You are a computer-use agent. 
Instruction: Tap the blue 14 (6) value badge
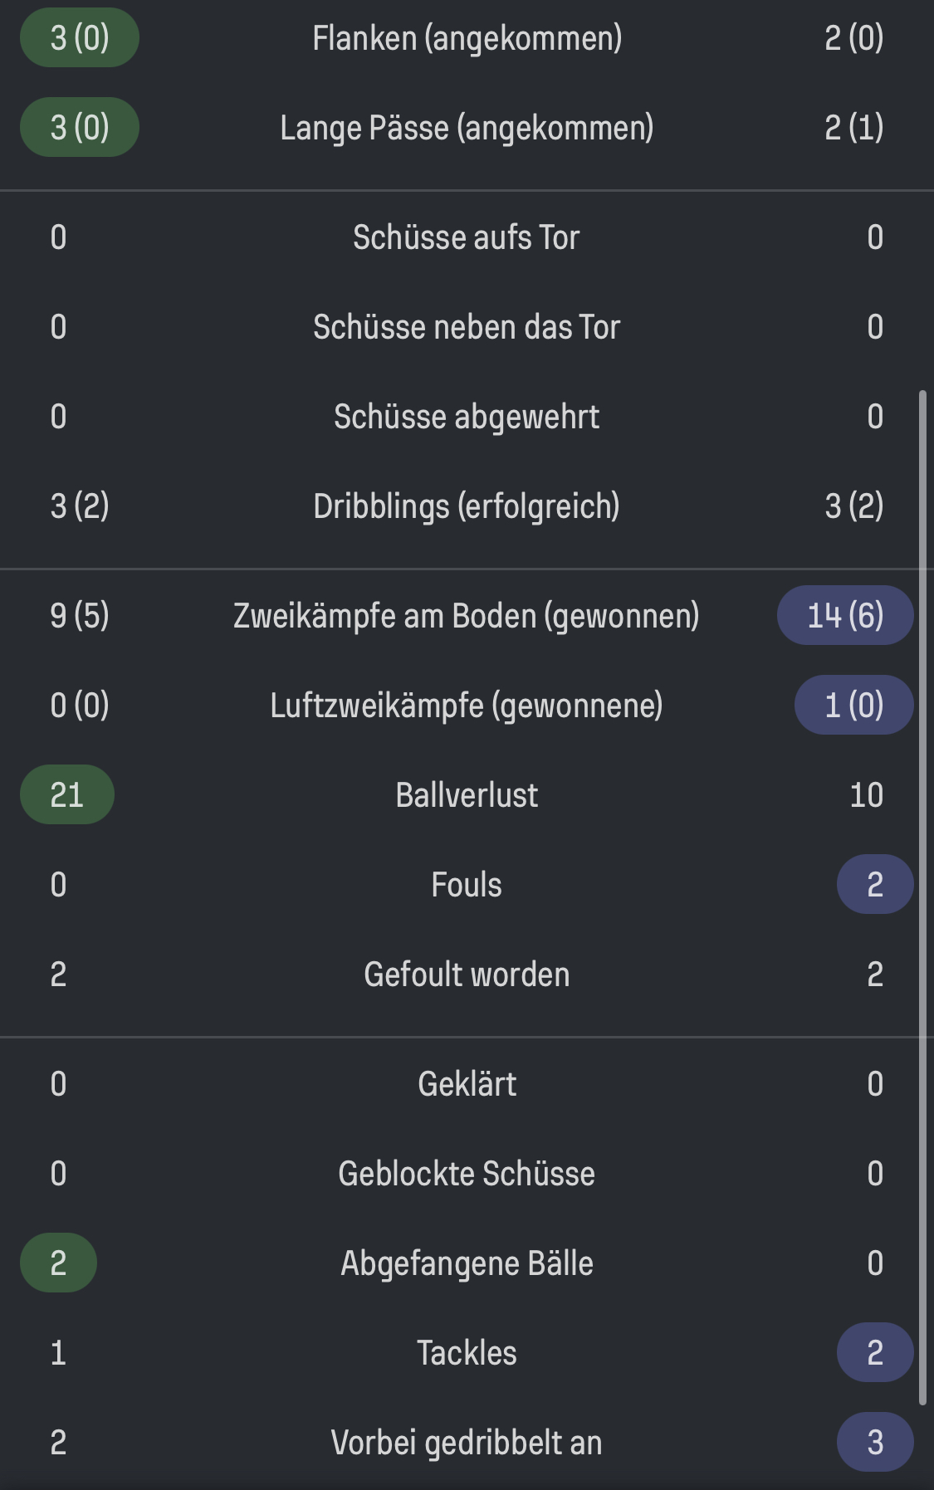(845, 616)
